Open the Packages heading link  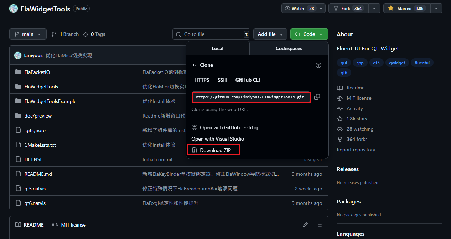coord(349,202)
